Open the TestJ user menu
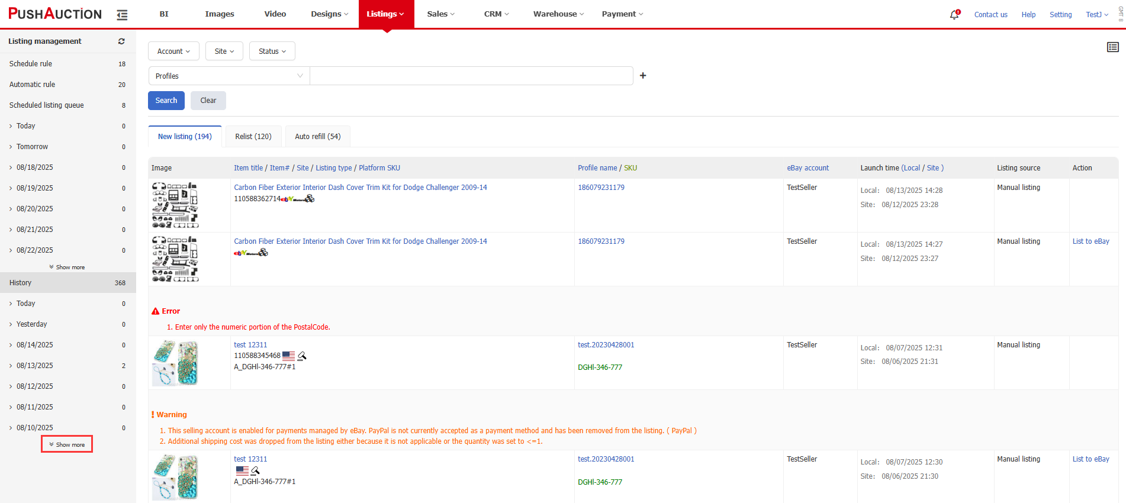 [x=1097, y=15]
